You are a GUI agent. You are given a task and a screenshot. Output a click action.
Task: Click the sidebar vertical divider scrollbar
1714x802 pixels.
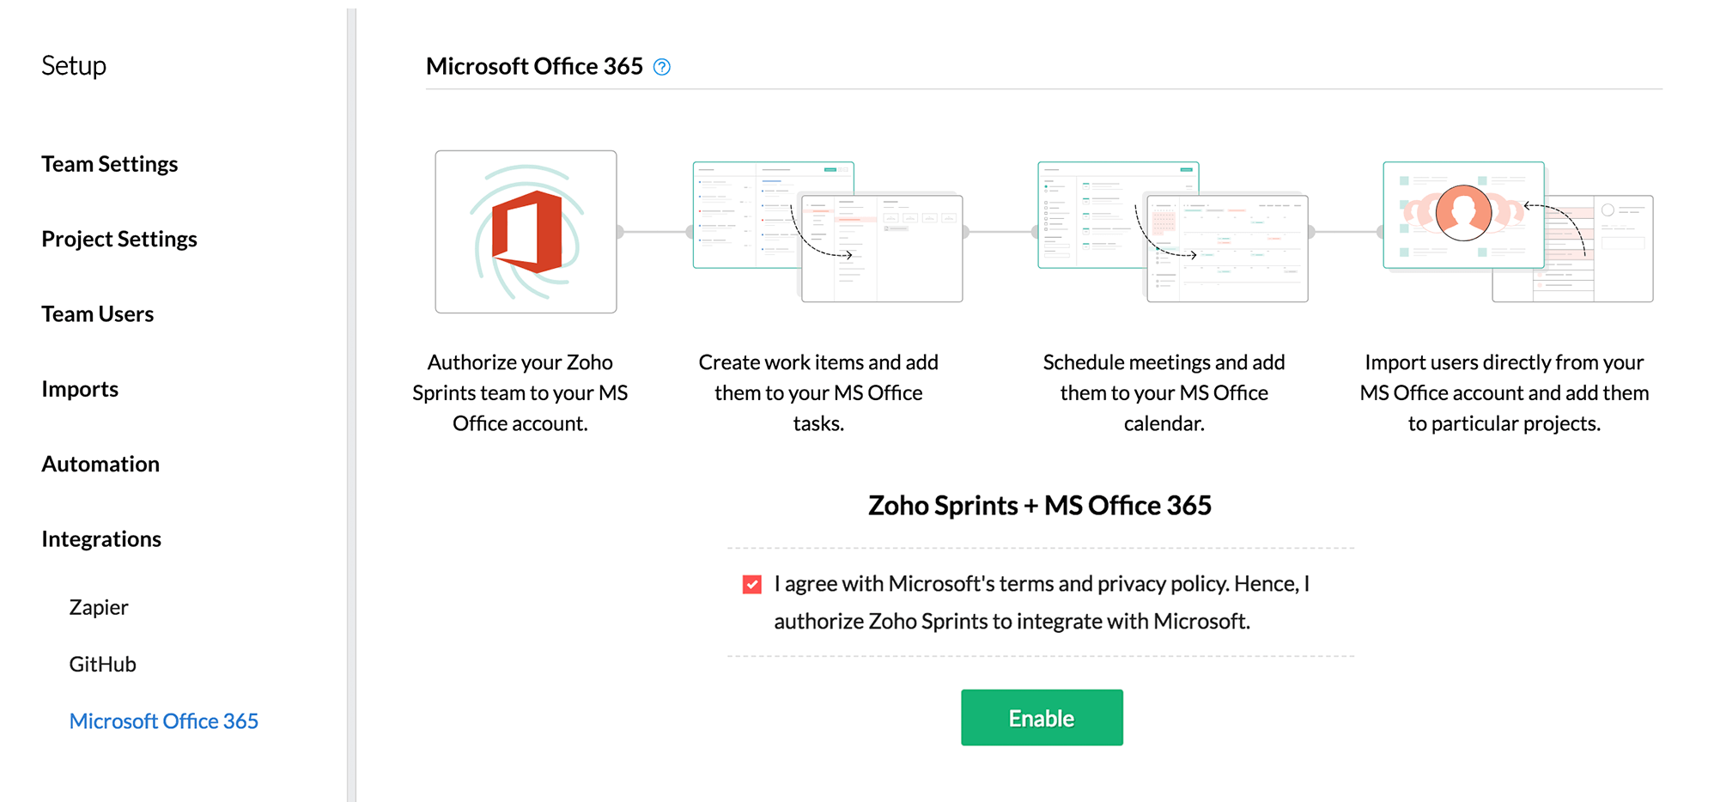pos(350,404)
